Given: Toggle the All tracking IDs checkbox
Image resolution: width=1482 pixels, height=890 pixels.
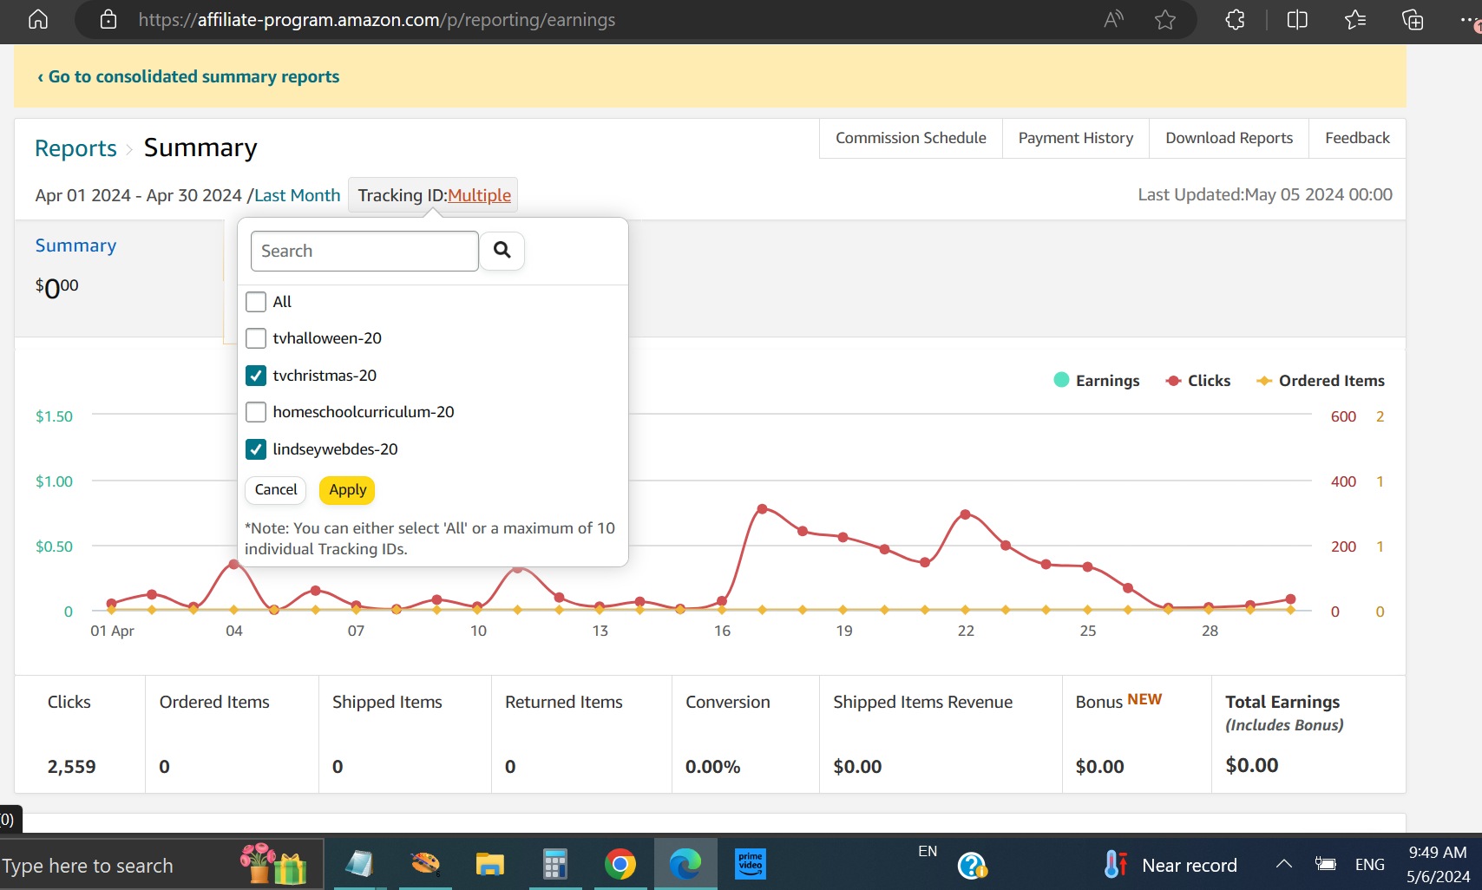Looking at the screenshot, I should (x=256, y=302).
